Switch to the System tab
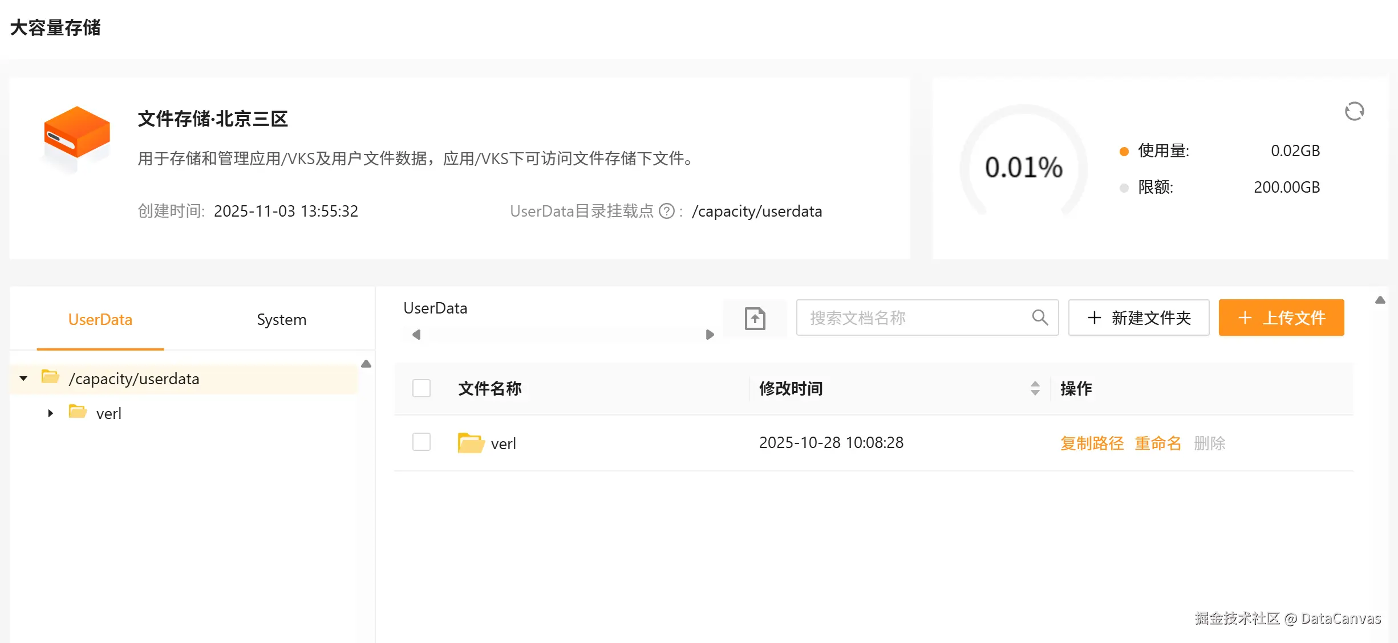The image size is (1398, 643). click(x=281, y=319)
